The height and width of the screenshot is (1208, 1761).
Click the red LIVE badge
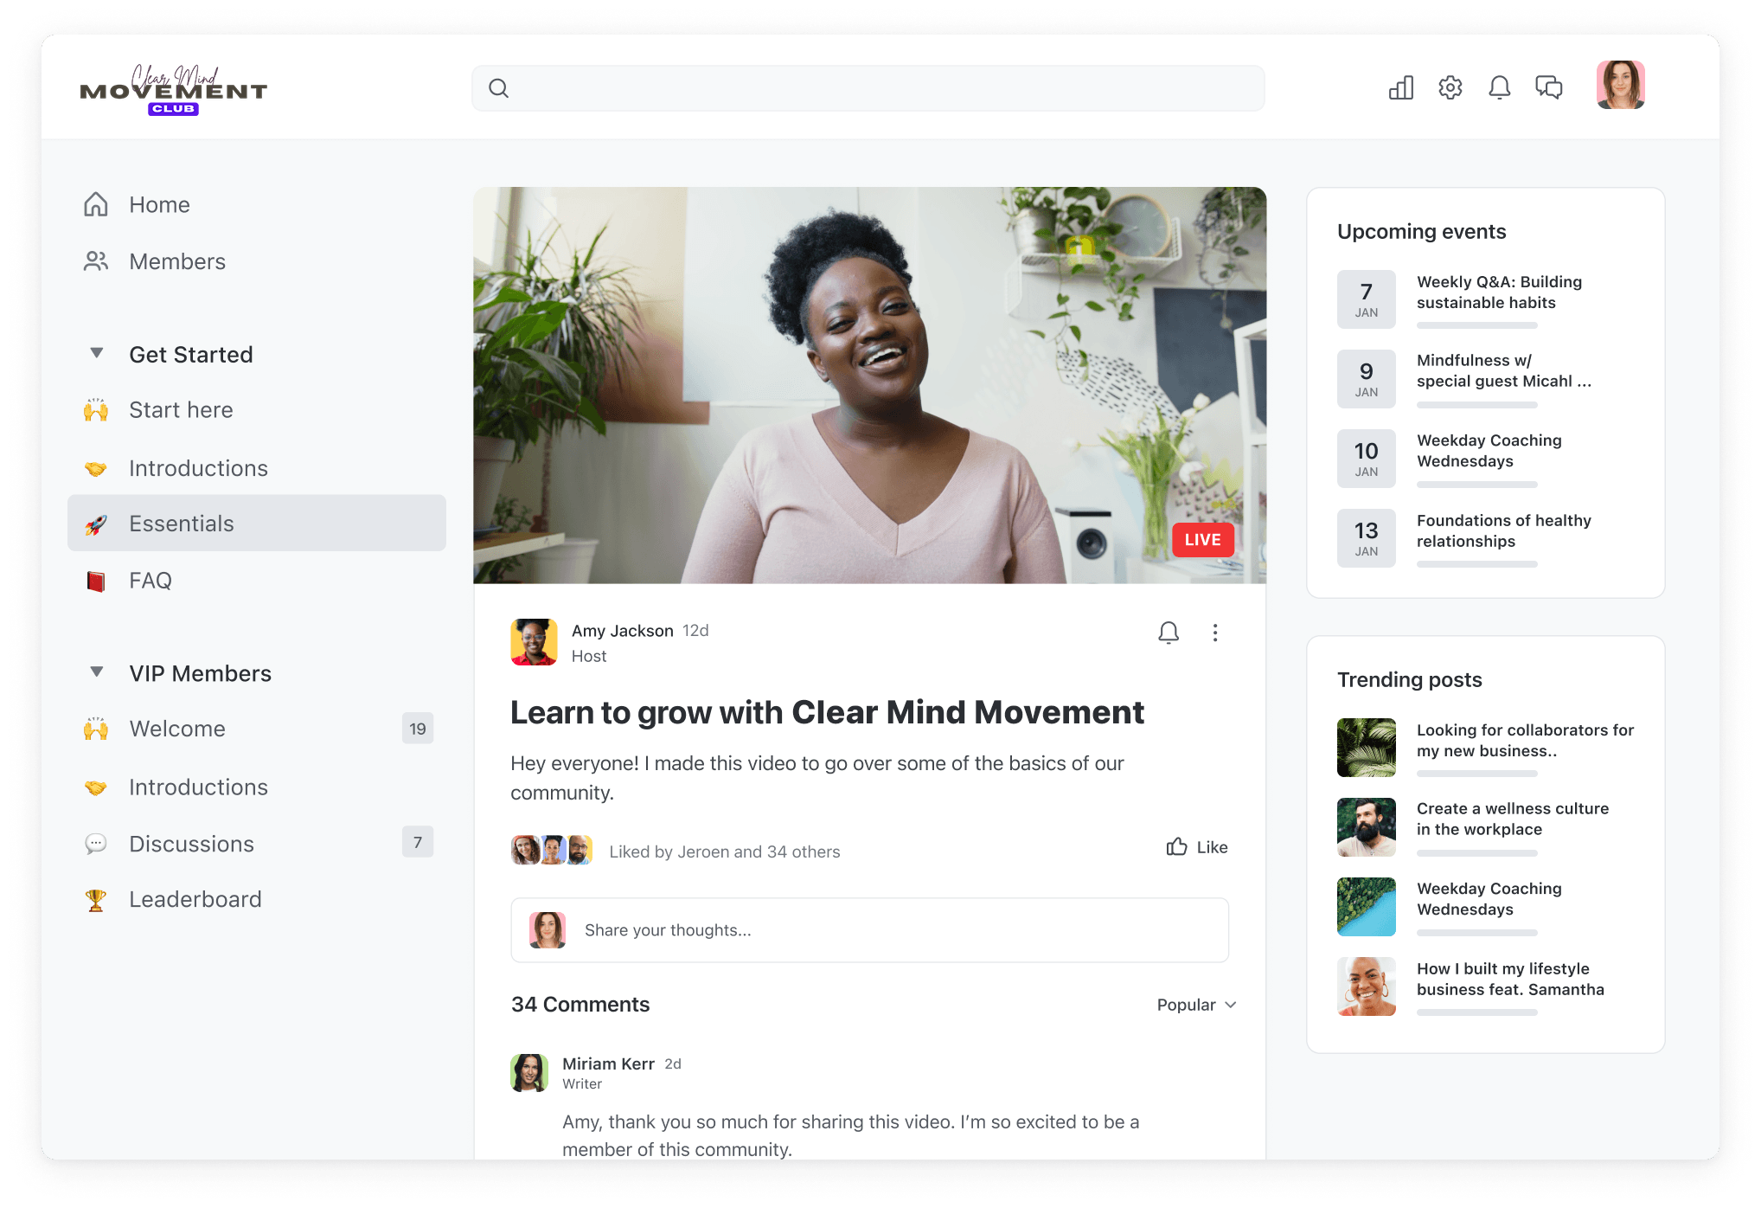(x=1202, y=540)
